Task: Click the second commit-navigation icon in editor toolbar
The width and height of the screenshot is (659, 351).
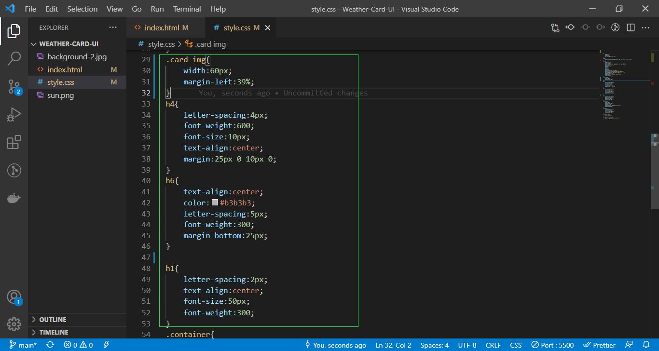Action: point(585,27)
